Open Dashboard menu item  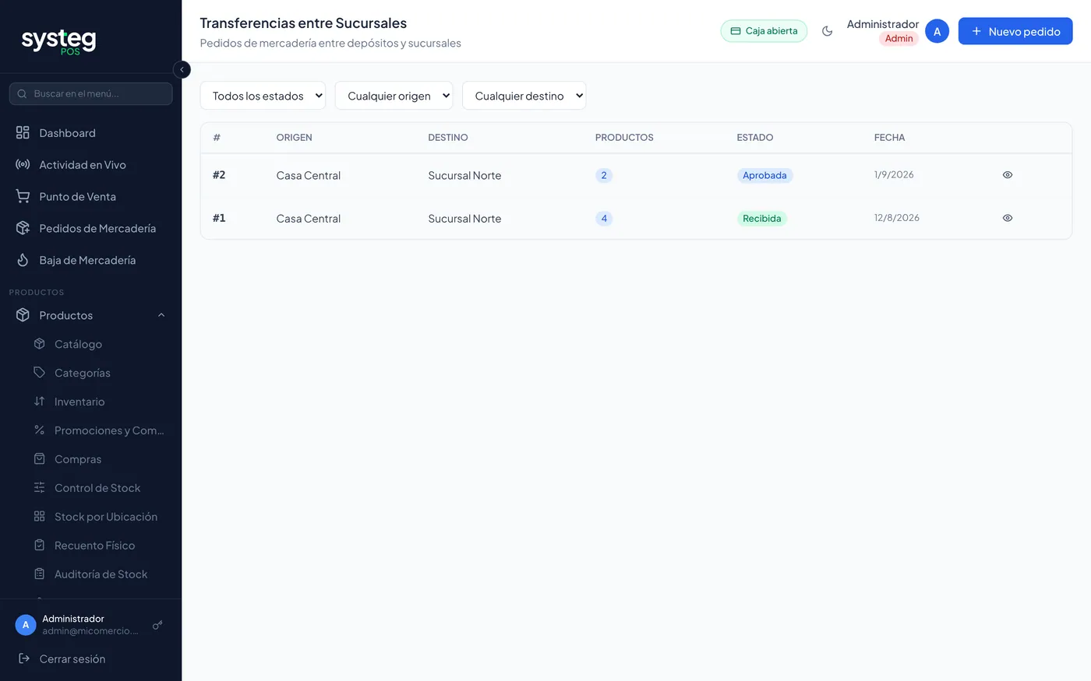pos(90,133)
